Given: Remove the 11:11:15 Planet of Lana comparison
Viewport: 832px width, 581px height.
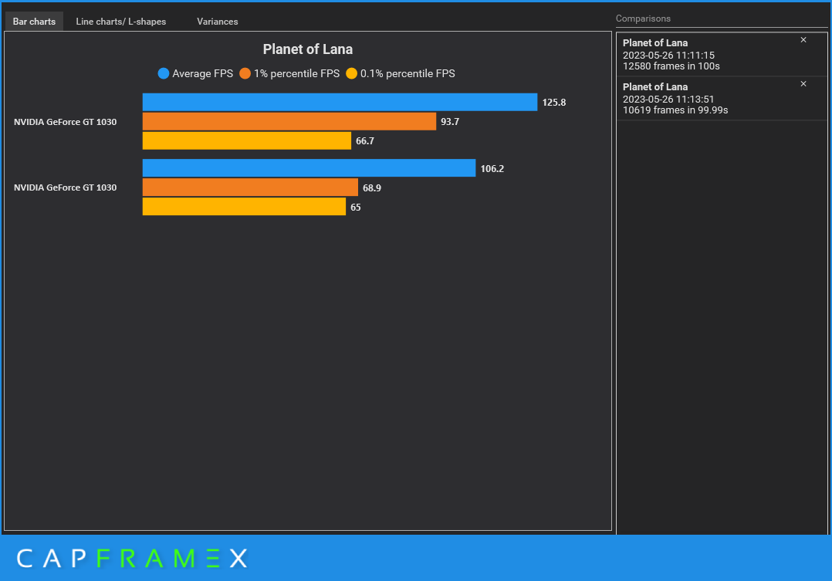Looking at the screenshot, I should [803, 40].
